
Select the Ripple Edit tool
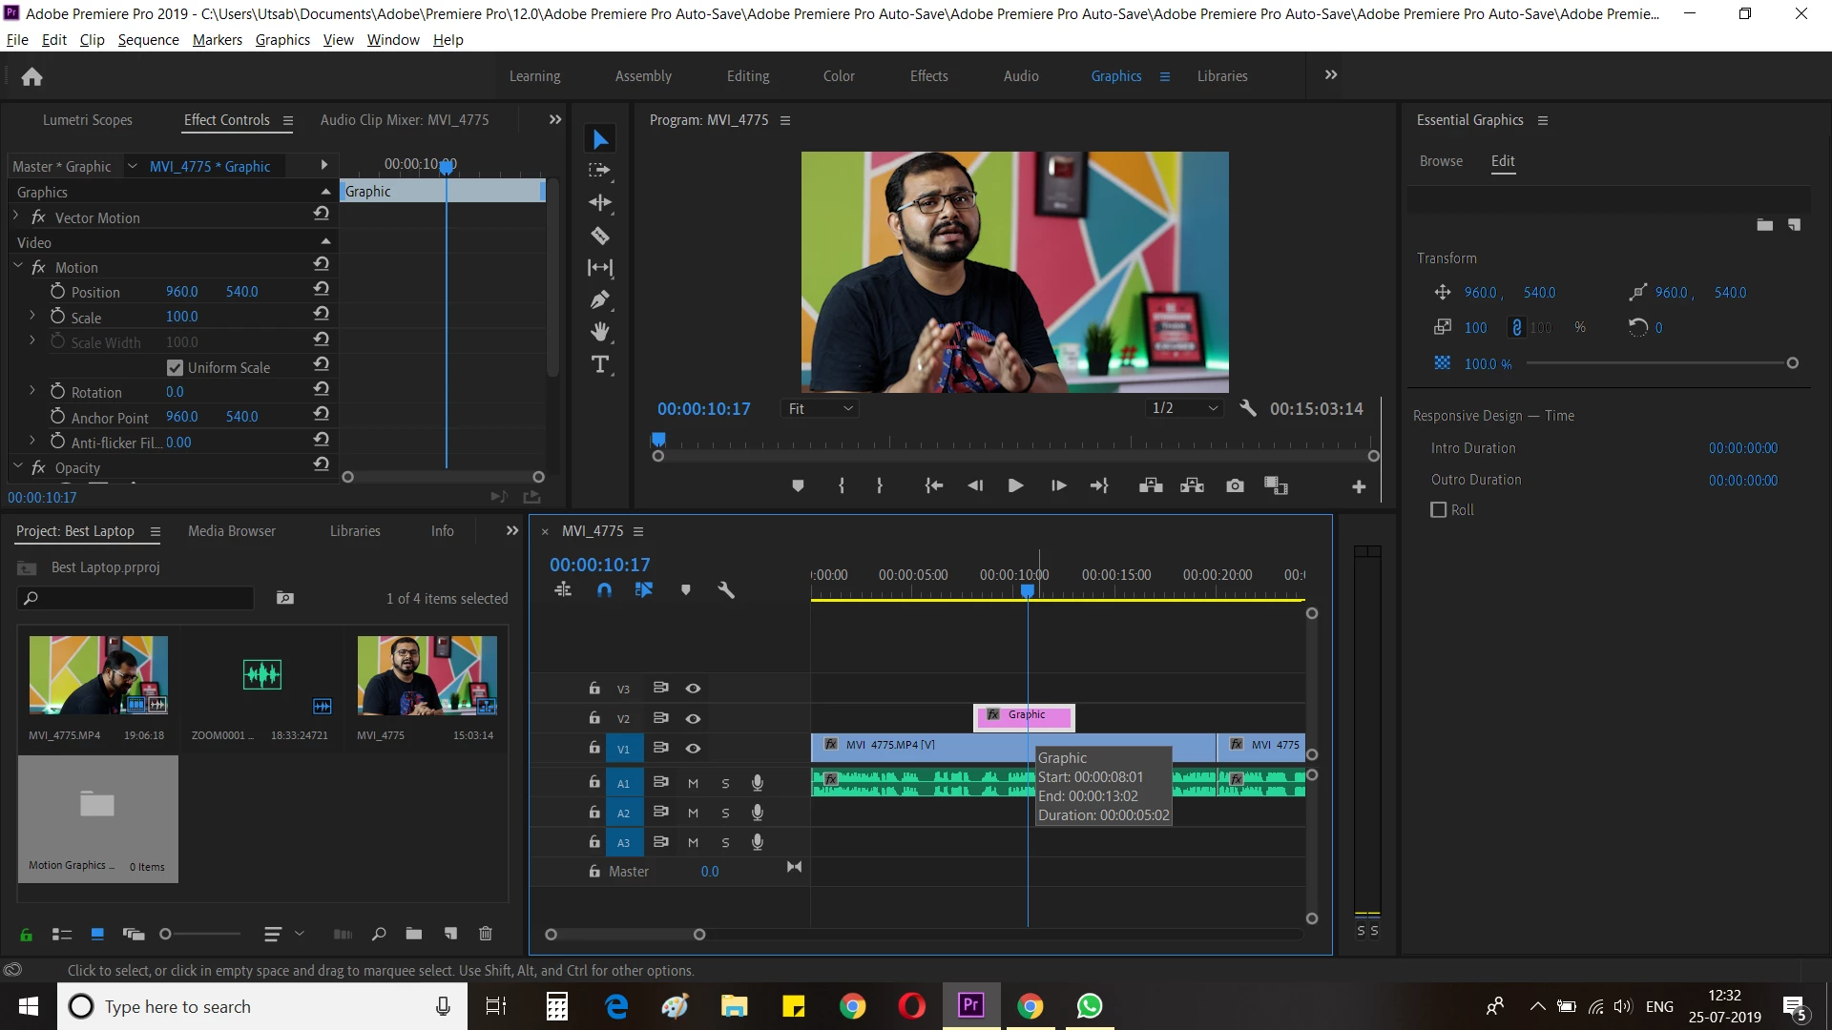[600, 202]
